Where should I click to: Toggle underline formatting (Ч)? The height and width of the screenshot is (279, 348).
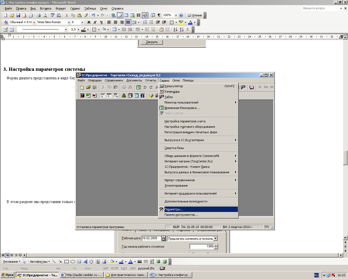point(101,22)
